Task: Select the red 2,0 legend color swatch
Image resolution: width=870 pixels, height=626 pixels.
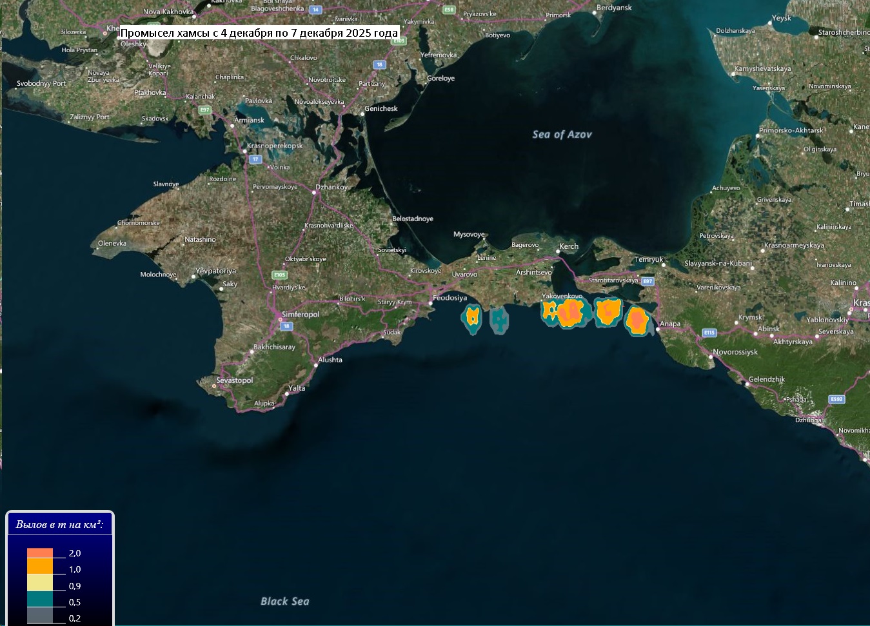Action: (40, 553)
